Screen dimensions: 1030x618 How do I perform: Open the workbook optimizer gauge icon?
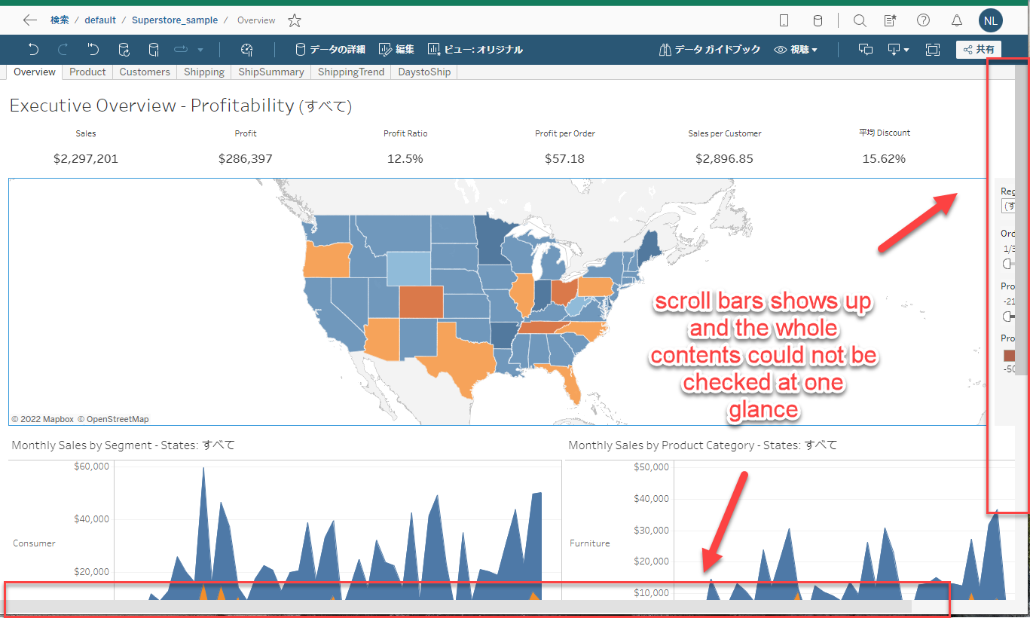coord(246,50)
